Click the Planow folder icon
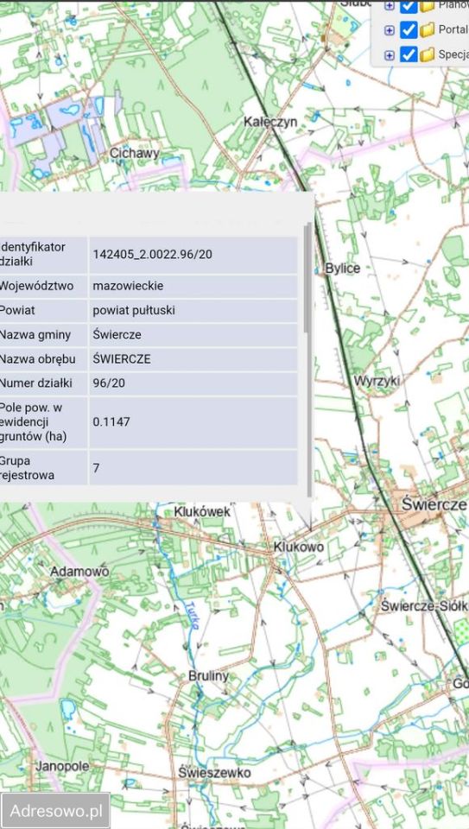469x829 pixels. coord(428,6)
